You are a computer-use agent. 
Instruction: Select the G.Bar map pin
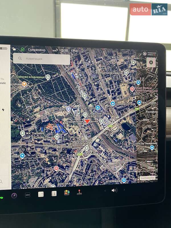(84, 96)
